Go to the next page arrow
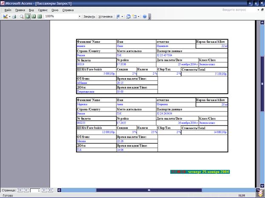This screenshot has height=198, width=265. pyautogui.click(x=44, y=190)
